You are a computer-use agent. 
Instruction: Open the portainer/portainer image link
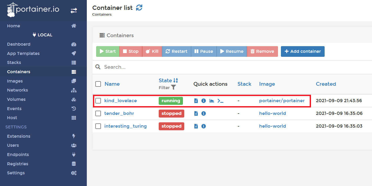(282, 101)
